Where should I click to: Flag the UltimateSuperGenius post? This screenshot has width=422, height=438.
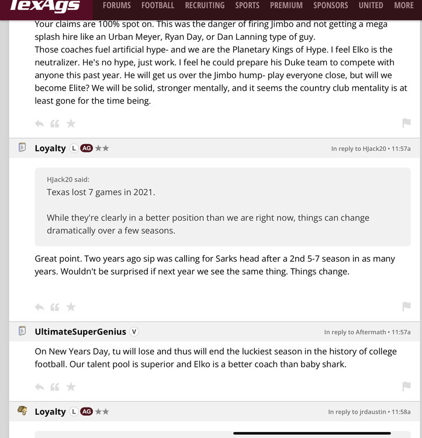point(406,387)
